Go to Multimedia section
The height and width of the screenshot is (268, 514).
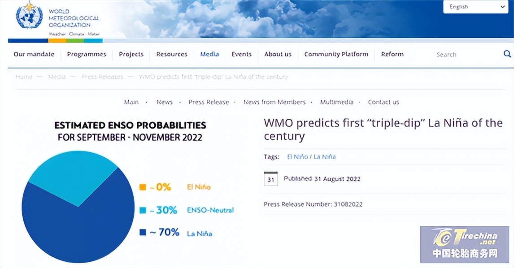pyautogui.click(x=337, y=102)
